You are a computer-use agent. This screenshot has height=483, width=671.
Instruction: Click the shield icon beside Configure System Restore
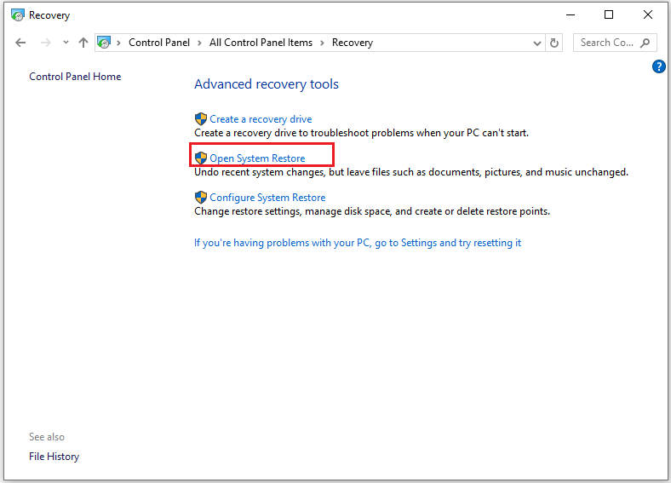(x=201, y=198)
